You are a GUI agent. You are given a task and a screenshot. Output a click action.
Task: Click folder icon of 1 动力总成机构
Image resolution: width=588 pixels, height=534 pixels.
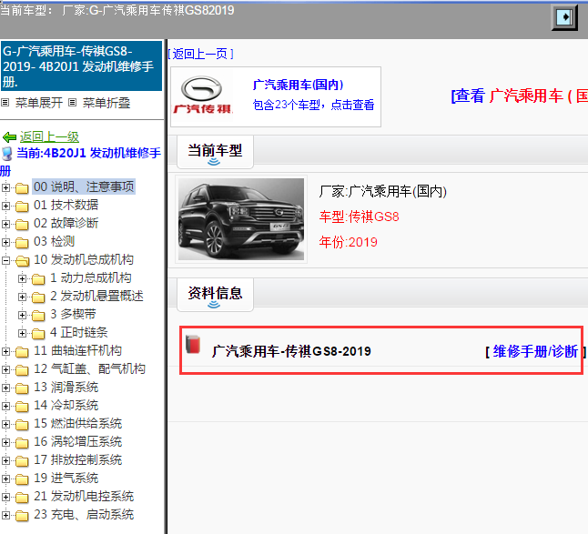point(38,278)
